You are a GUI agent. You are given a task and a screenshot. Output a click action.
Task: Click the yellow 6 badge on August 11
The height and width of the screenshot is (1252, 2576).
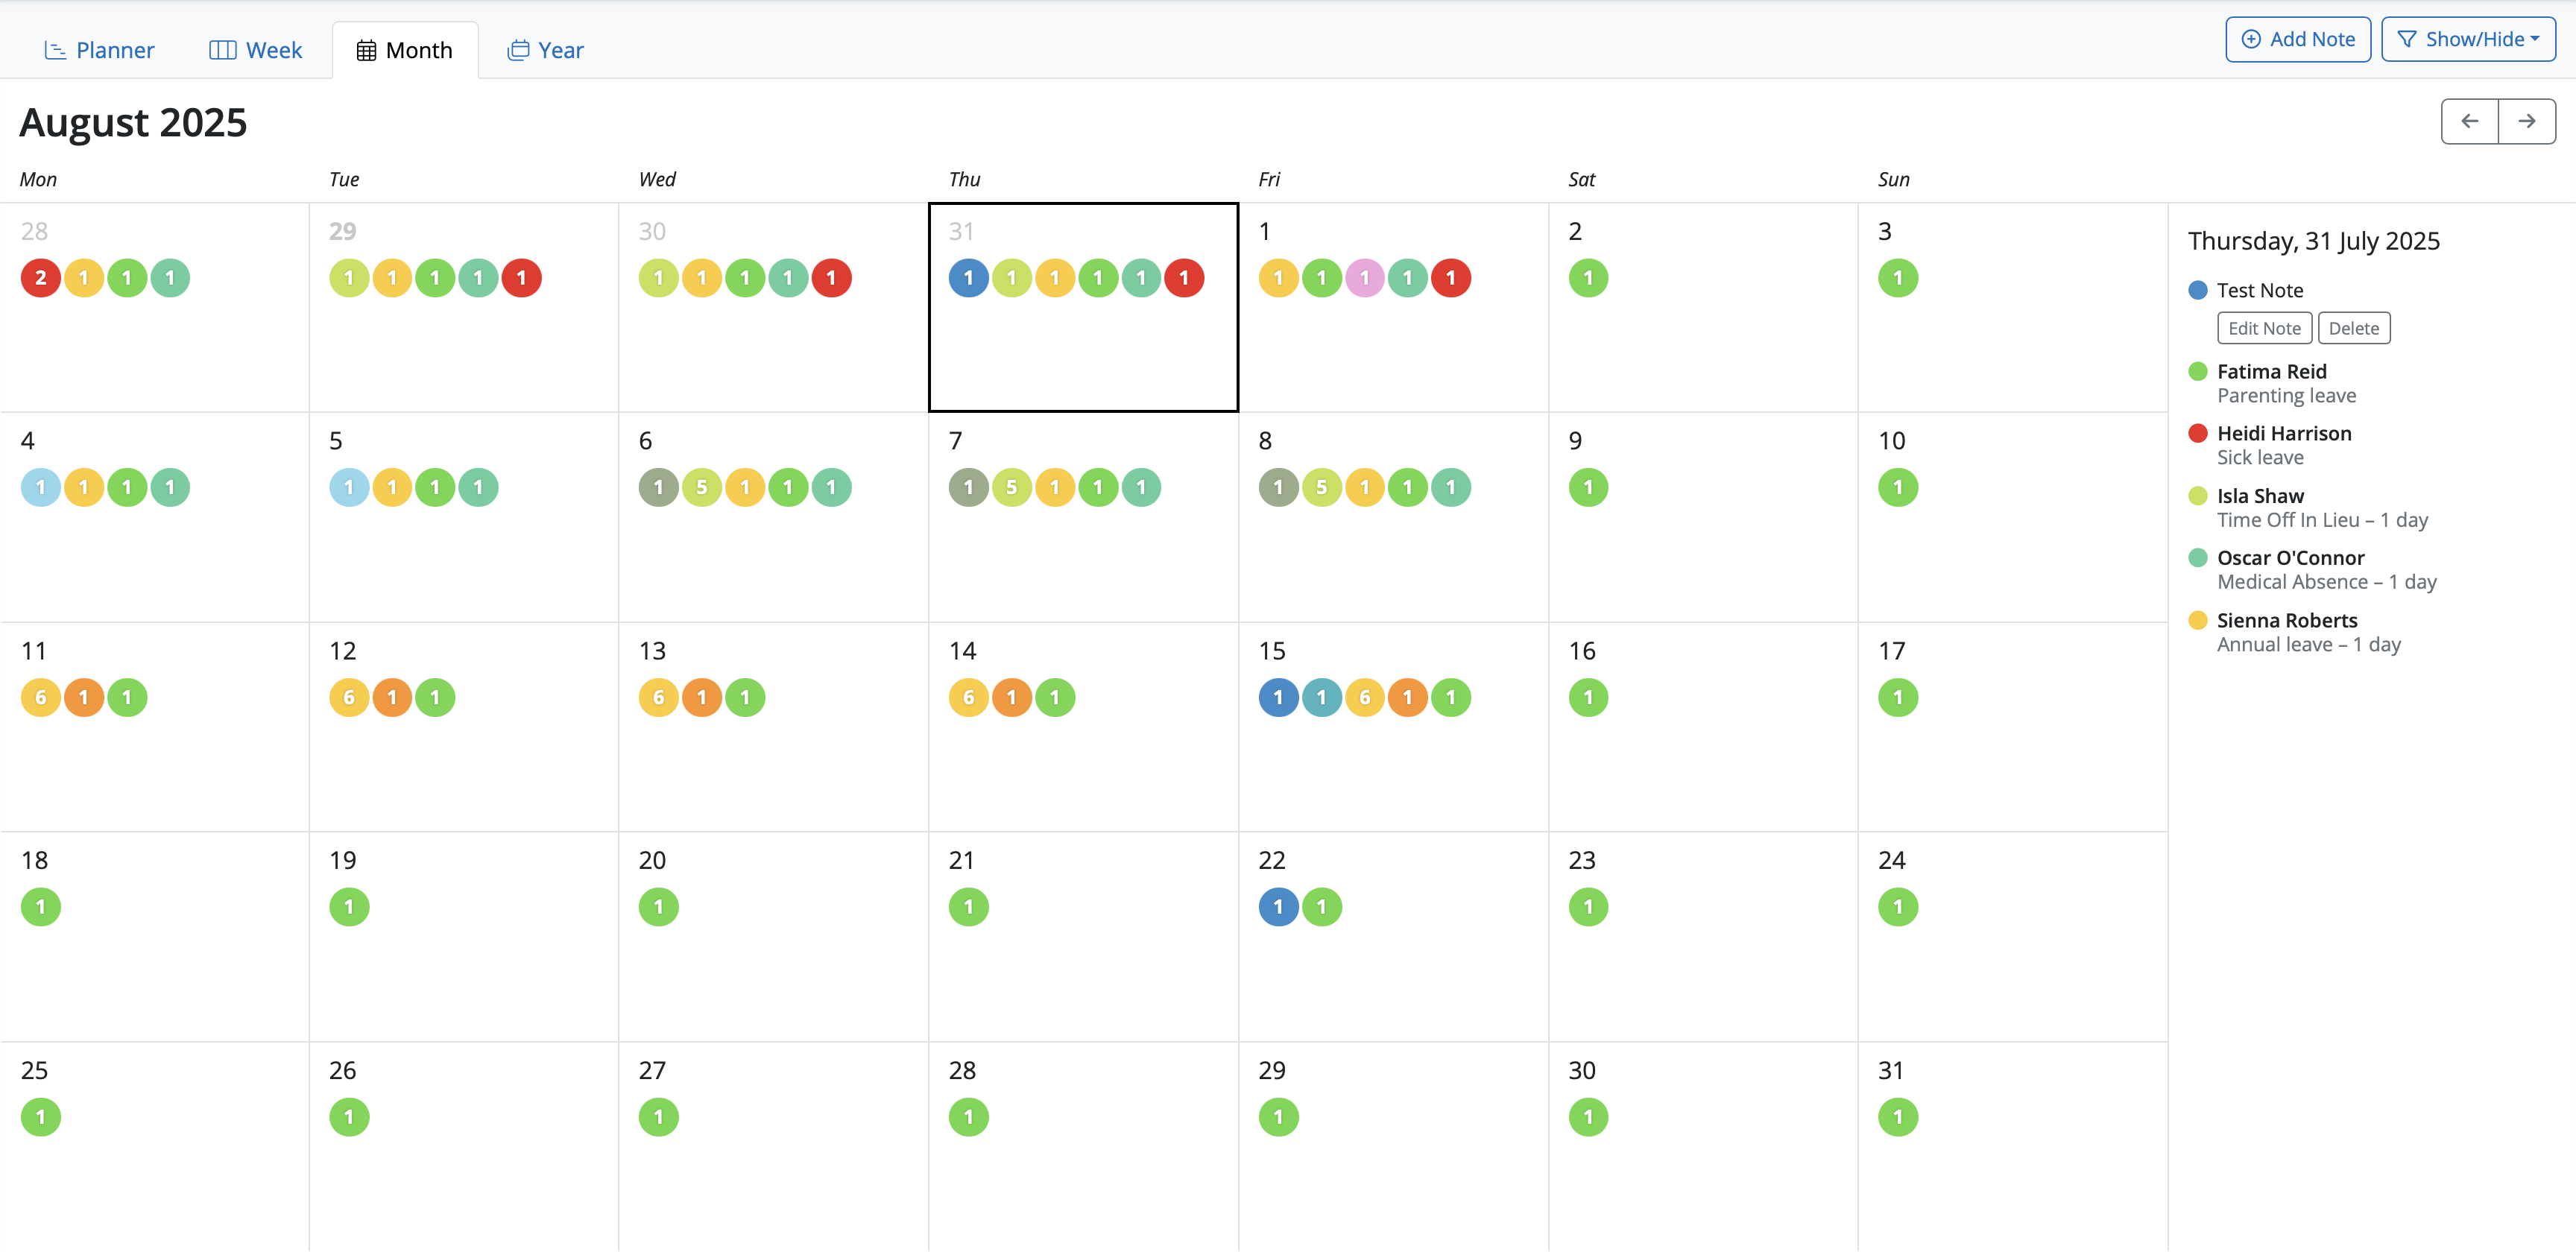[x=41, y=698]
